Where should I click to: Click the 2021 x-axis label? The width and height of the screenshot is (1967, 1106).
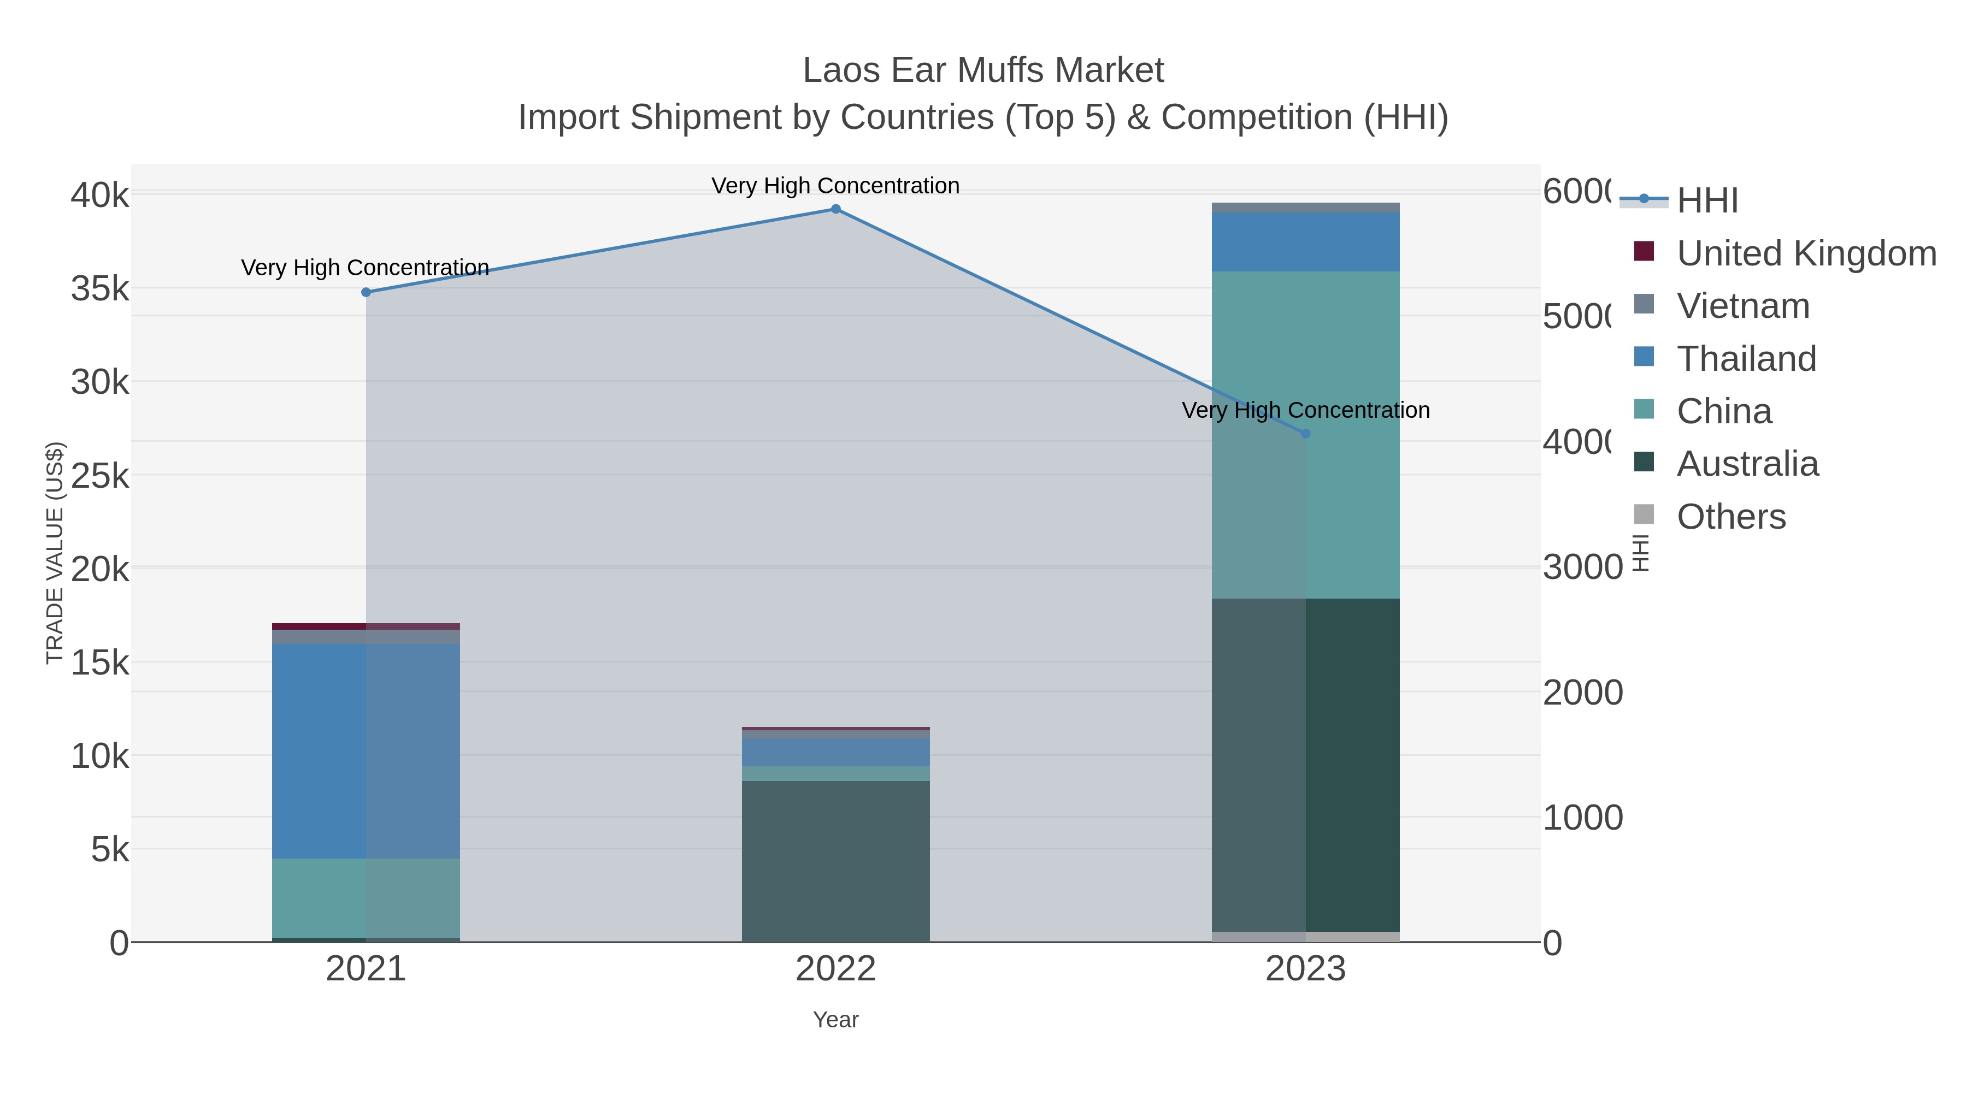(x=366, y=969)
